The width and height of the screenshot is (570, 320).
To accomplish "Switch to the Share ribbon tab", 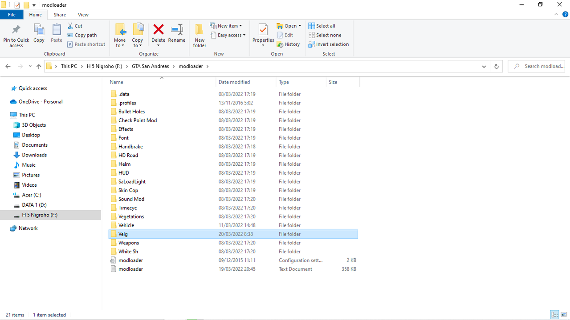I will (60, 15).
